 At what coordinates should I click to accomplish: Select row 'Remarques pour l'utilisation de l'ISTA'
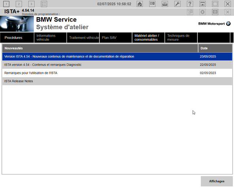(117, 73)
